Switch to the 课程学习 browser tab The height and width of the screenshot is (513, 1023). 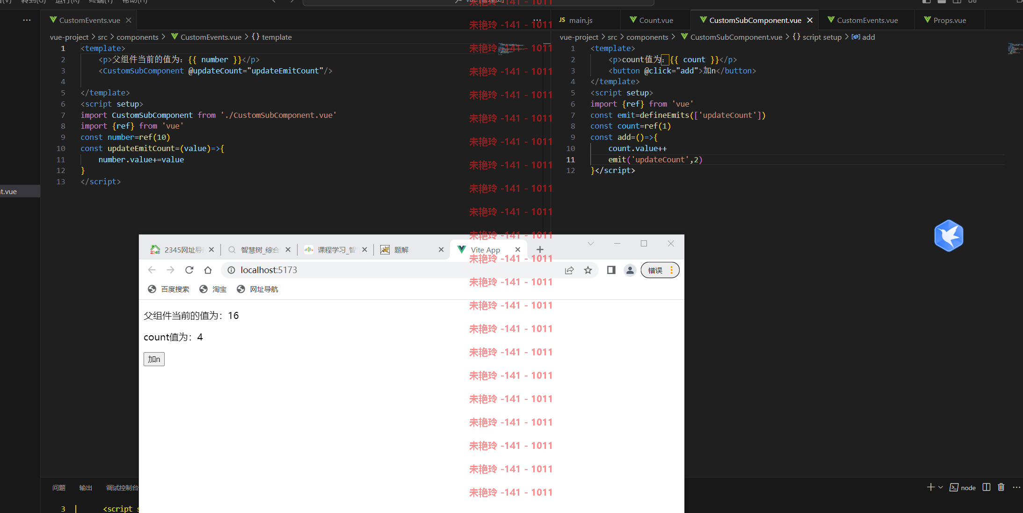click(336, 250)
